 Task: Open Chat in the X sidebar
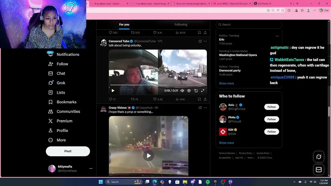pyautogui.click(x=57, y=73)
